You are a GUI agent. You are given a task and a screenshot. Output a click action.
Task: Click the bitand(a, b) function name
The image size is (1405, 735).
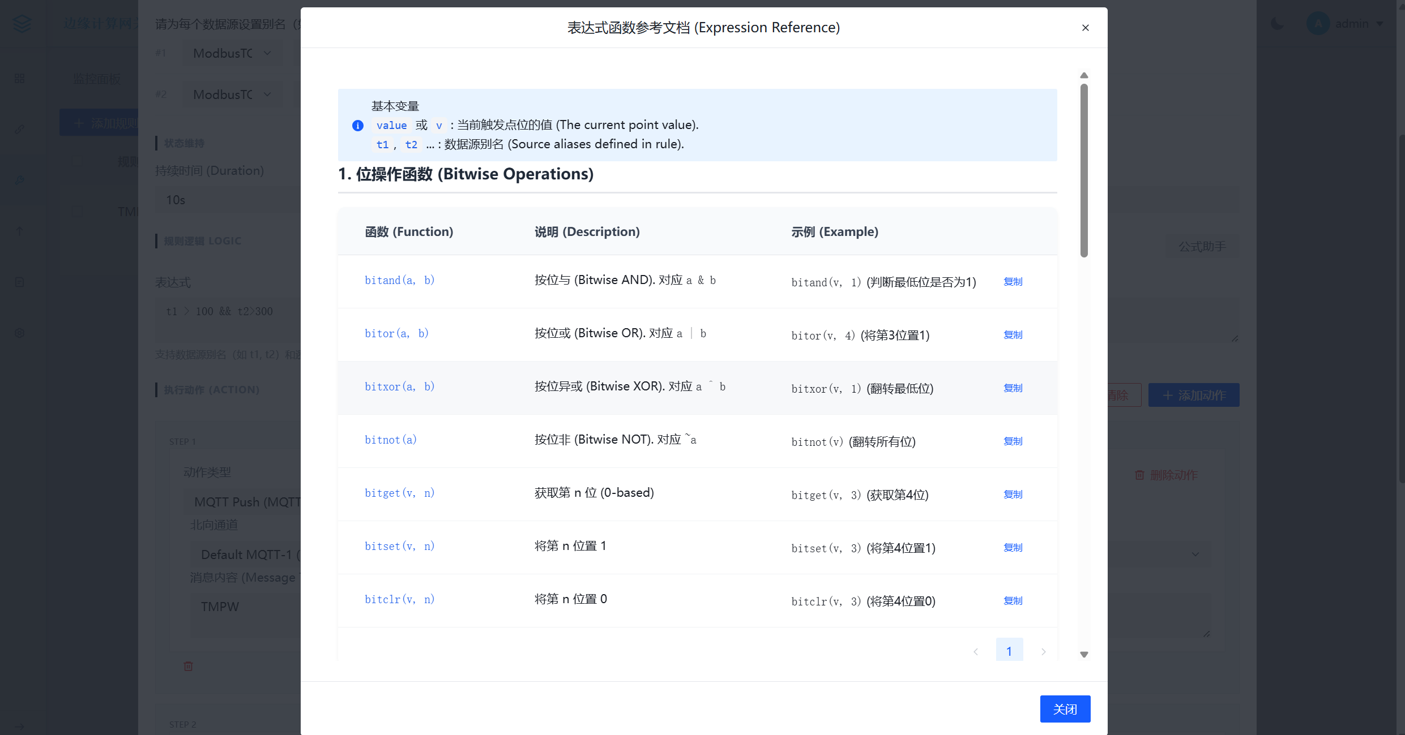(x=399, y=280)
